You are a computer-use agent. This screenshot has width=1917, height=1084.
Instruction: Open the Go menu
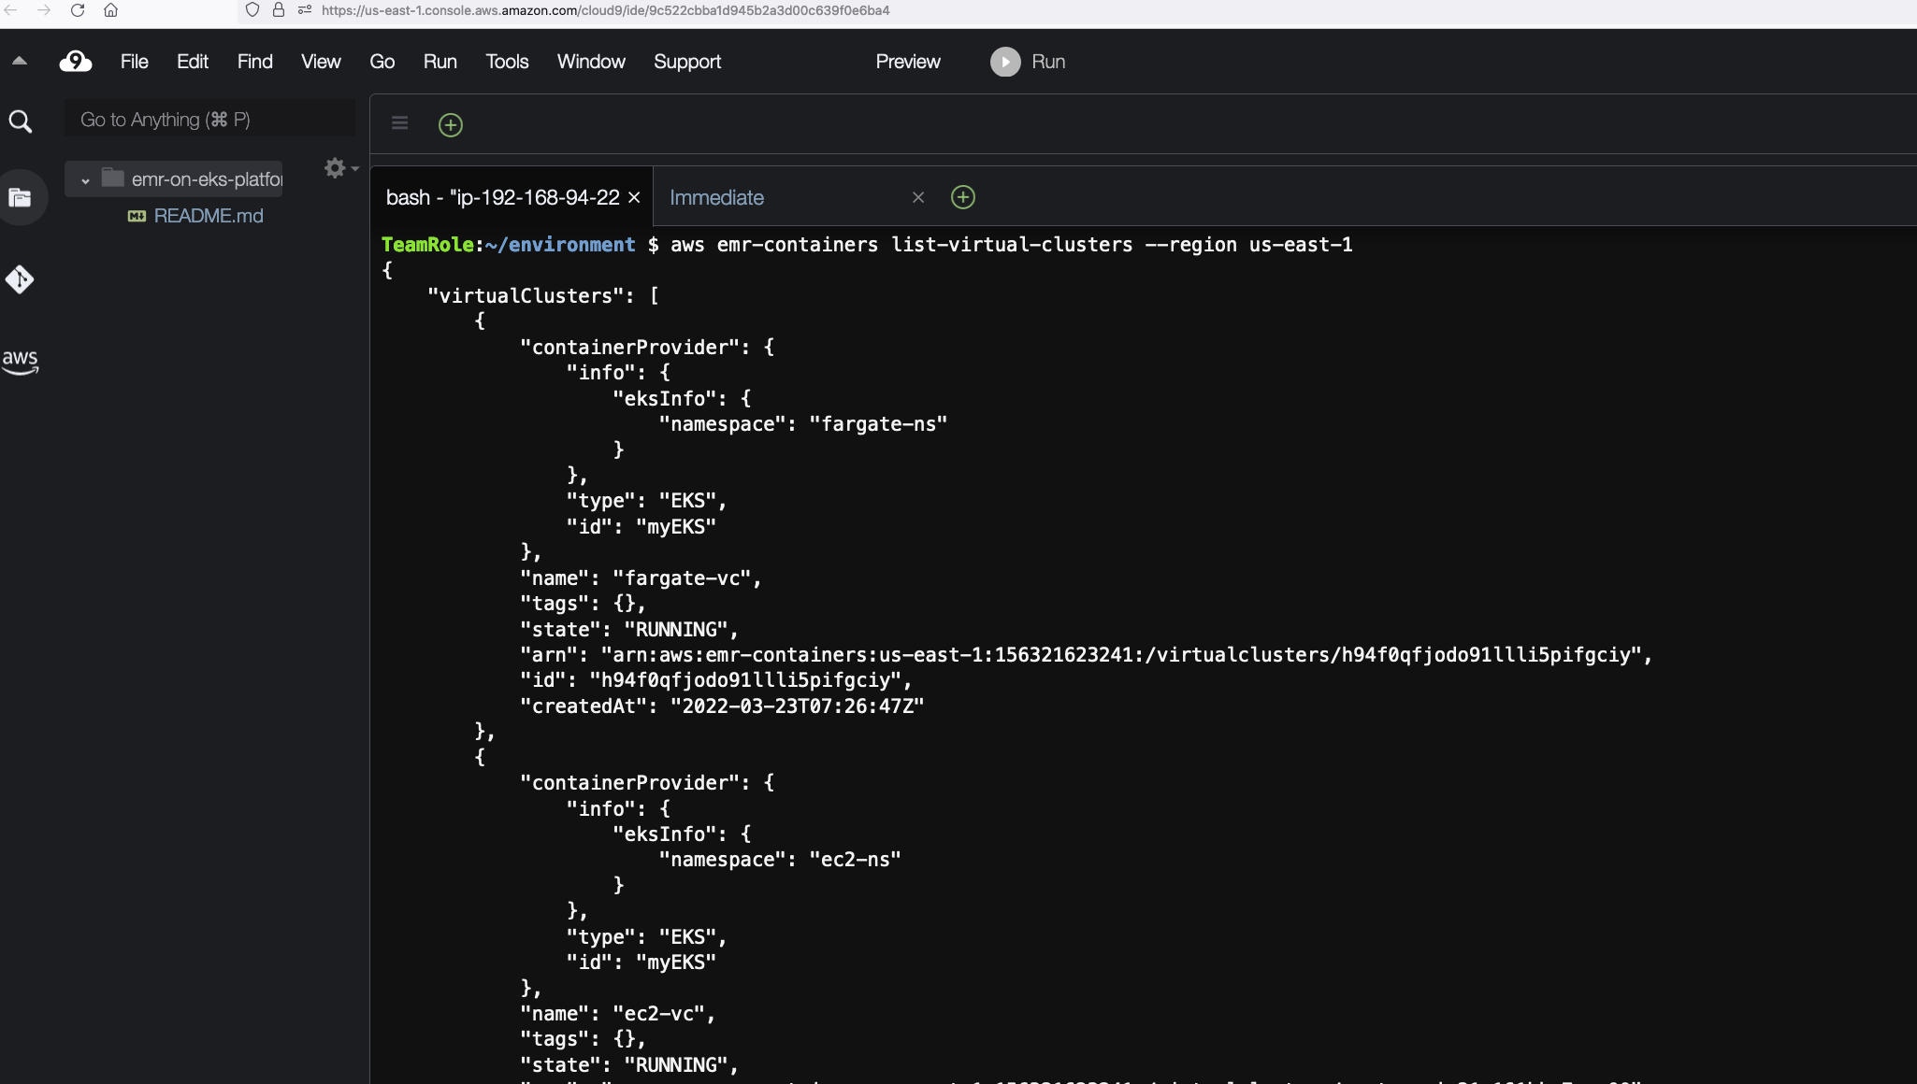pyautogui.click(x=382, y=62)
